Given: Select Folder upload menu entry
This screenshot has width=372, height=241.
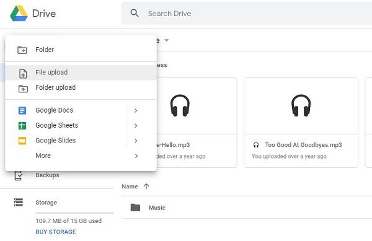Looking at the screenshot, I should point(81,88).
